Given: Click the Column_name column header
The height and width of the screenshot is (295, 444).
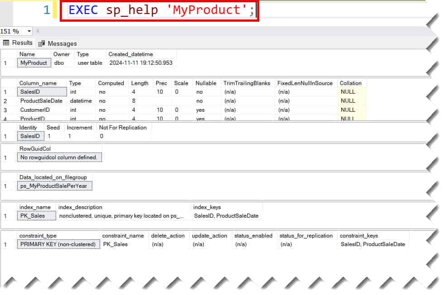Looking at the screenshot, I should [38, 83].
